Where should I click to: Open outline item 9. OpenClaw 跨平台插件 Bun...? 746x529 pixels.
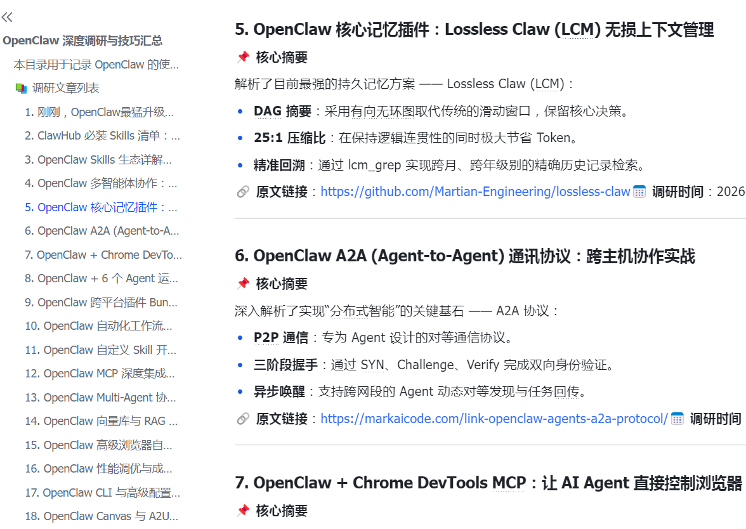101,302
